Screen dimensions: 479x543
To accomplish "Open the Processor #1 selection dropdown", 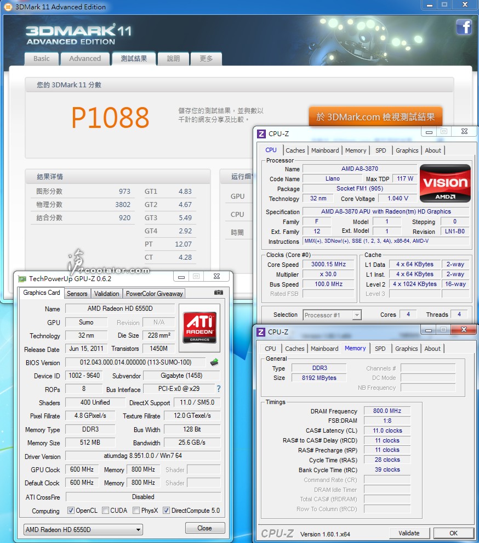I will (332, 315).
